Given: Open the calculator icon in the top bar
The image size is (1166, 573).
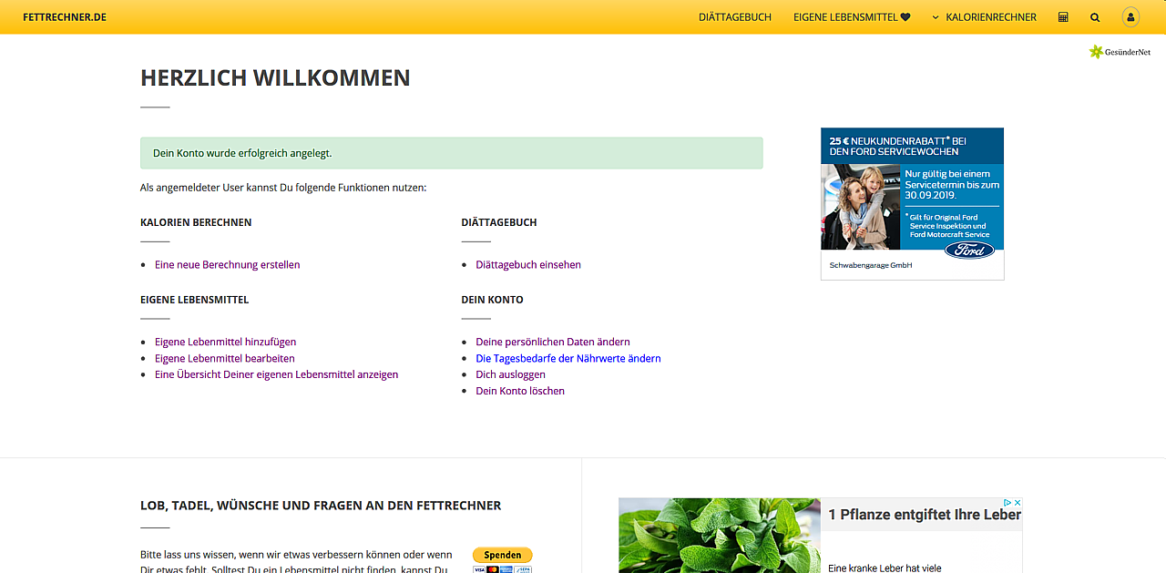Looking at the screenshot, I should 1062,16.
